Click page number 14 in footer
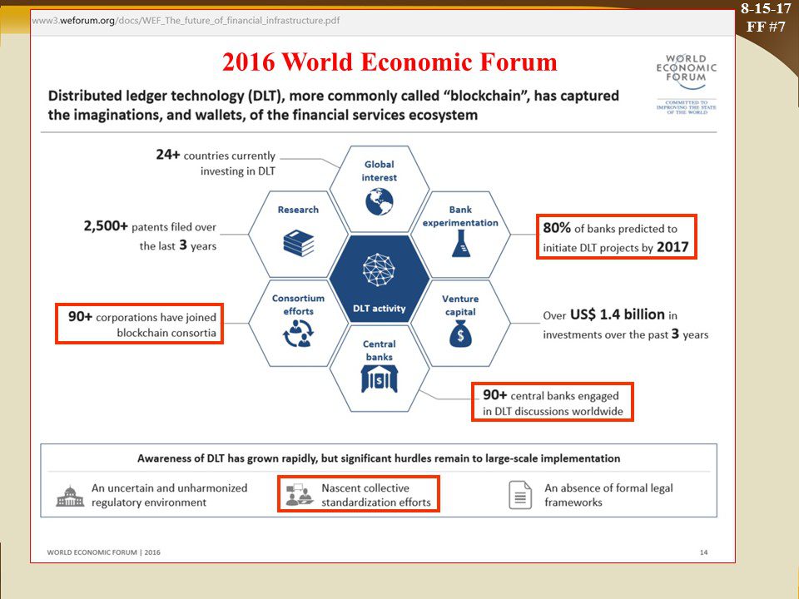This screenshot has height=599, width=799. (x=704, y=552)
